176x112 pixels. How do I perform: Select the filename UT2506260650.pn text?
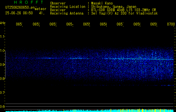[x=20, y=8]
